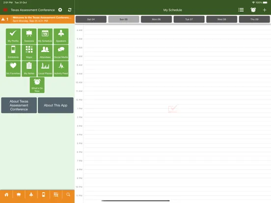Open the Attendees tile
This screenshot has width=271, height=203.
point(45,52)
